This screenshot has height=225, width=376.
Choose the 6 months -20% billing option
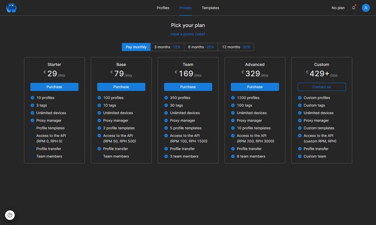pos(201,47)
